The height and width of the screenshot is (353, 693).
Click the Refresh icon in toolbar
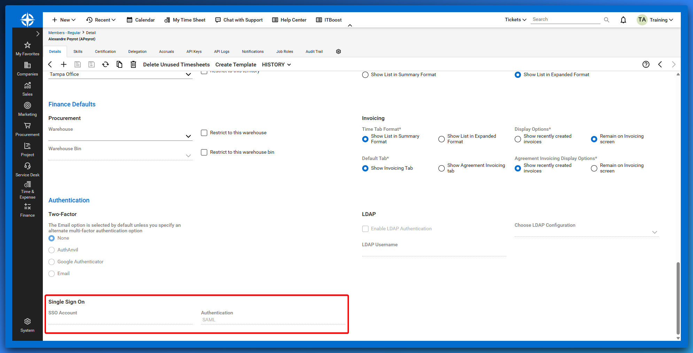pyautogui.click(x=106, y=64)
